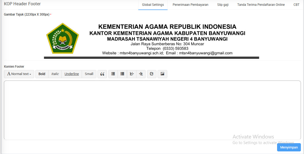Open the Slip gaji tab
This screenshot has width=304, height=154.
pyautogui.click(x=223, y=5)
